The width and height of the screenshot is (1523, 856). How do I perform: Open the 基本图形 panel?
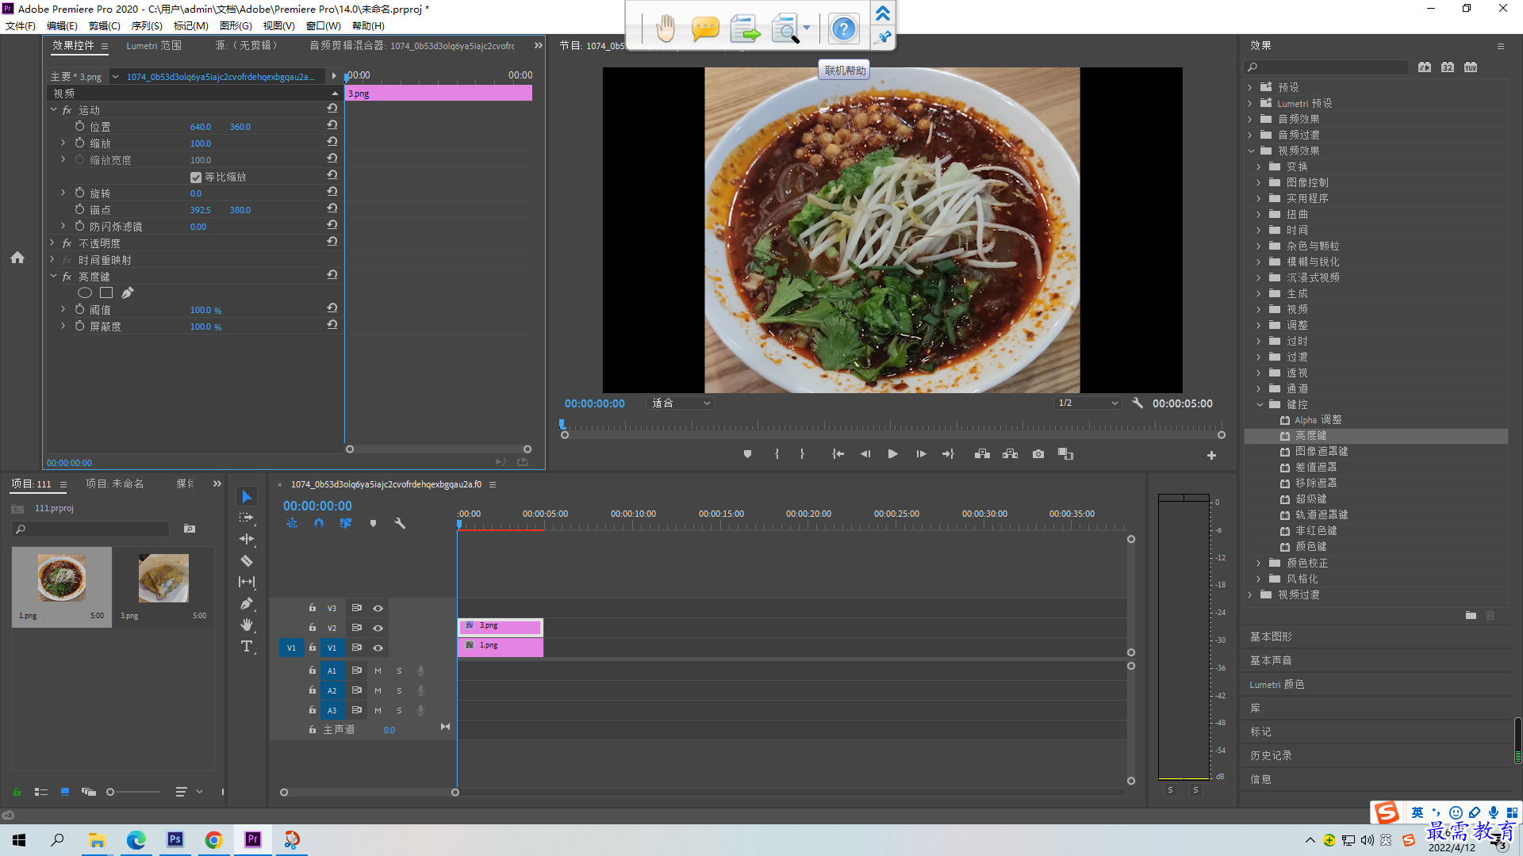pos(1272,636)
